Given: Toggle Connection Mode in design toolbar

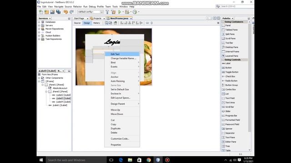Looking at the screenshot, I should coord(110,23).
